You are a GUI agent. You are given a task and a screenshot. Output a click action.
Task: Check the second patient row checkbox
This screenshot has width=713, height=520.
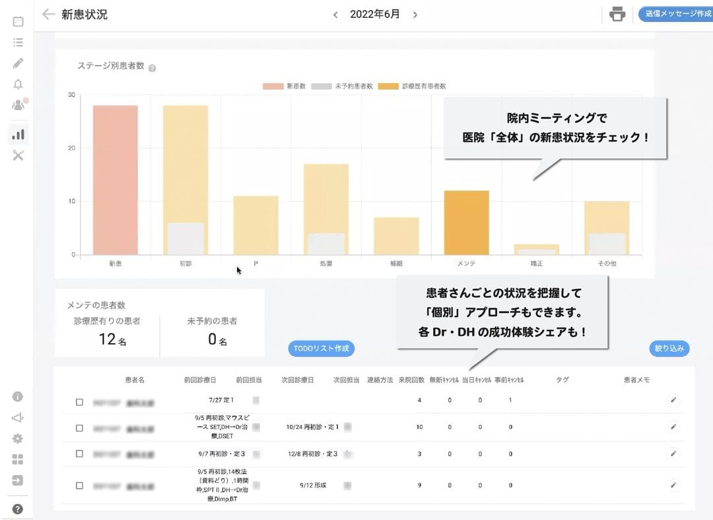coord(79,427)
